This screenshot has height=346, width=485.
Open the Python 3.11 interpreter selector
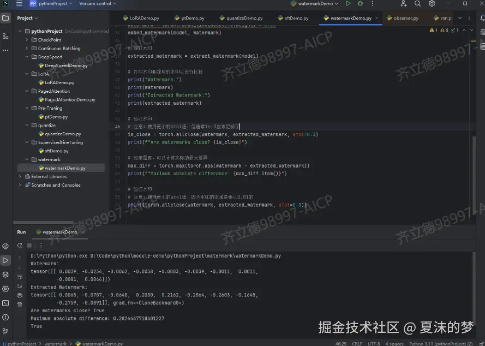(441, 343)
